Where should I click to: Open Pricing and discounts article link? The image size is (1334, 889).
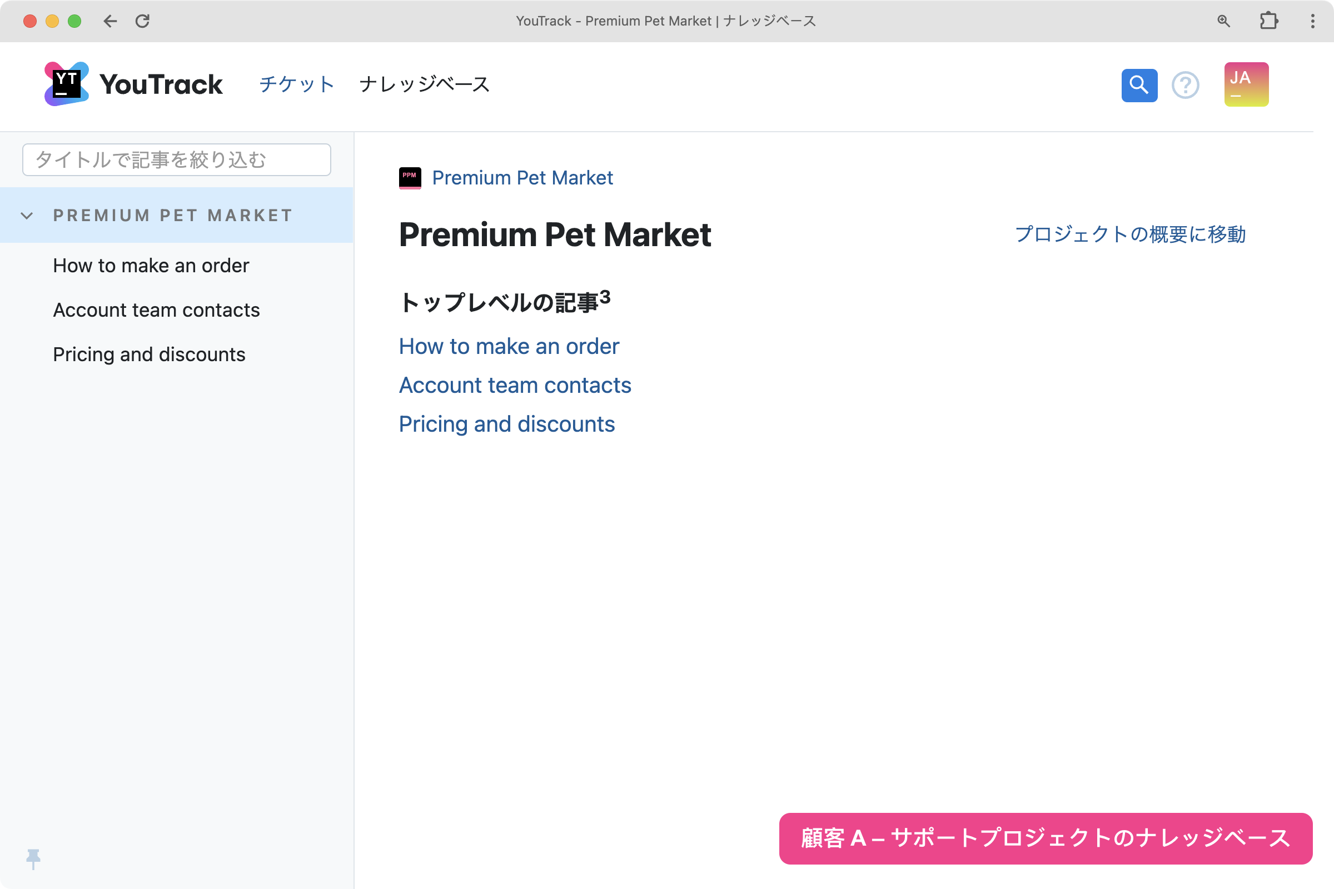coord(506,424)
